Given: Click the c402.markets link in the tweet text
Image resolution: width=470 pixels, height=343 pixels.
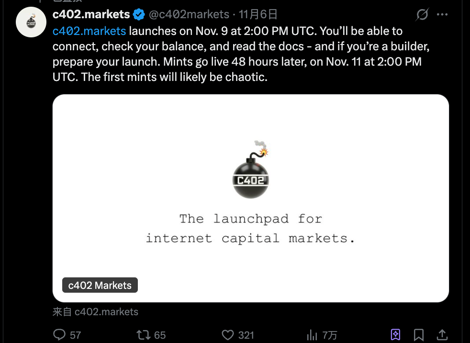Looking at the screenshot, I should pyautogui.click(x=89, y=31).
